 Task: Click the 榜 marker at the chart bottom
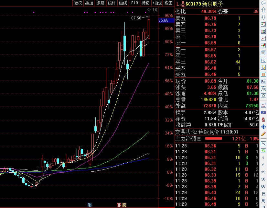pos(124,205)
